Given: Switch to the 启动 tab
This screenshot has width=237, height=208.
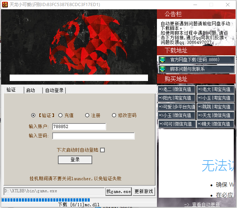Looking at the screenshot, I should coord(31,90).
